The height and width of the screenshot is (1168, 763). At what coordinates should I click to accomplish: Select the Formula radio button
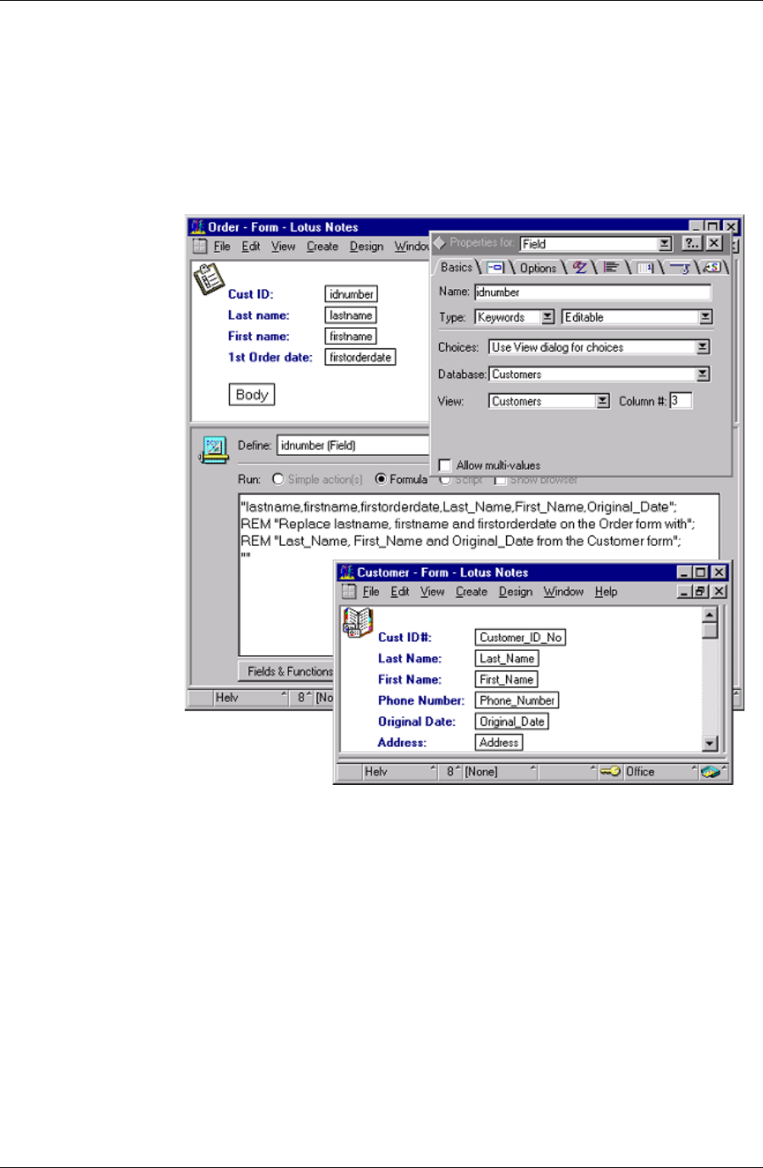coord(381,479)
